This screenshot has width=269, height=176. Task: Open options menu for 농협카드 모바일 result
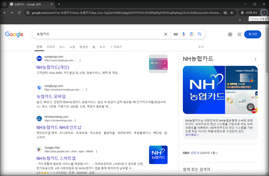pos(86,90)
